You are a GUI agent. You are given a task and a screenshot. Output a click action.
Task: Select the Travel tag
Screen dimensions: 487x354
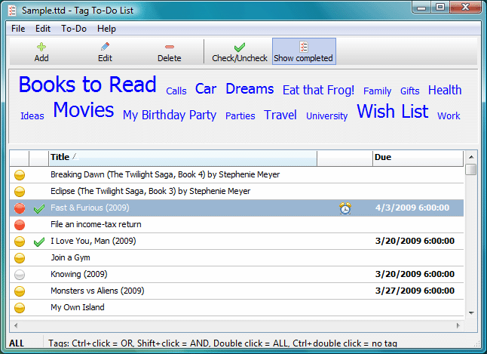coord(280,115)
